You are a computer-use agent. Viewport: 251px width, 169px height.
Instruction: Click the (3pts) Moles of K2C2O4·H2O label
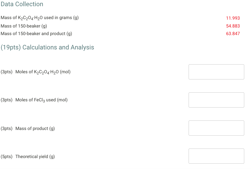[x=36, y=72]
